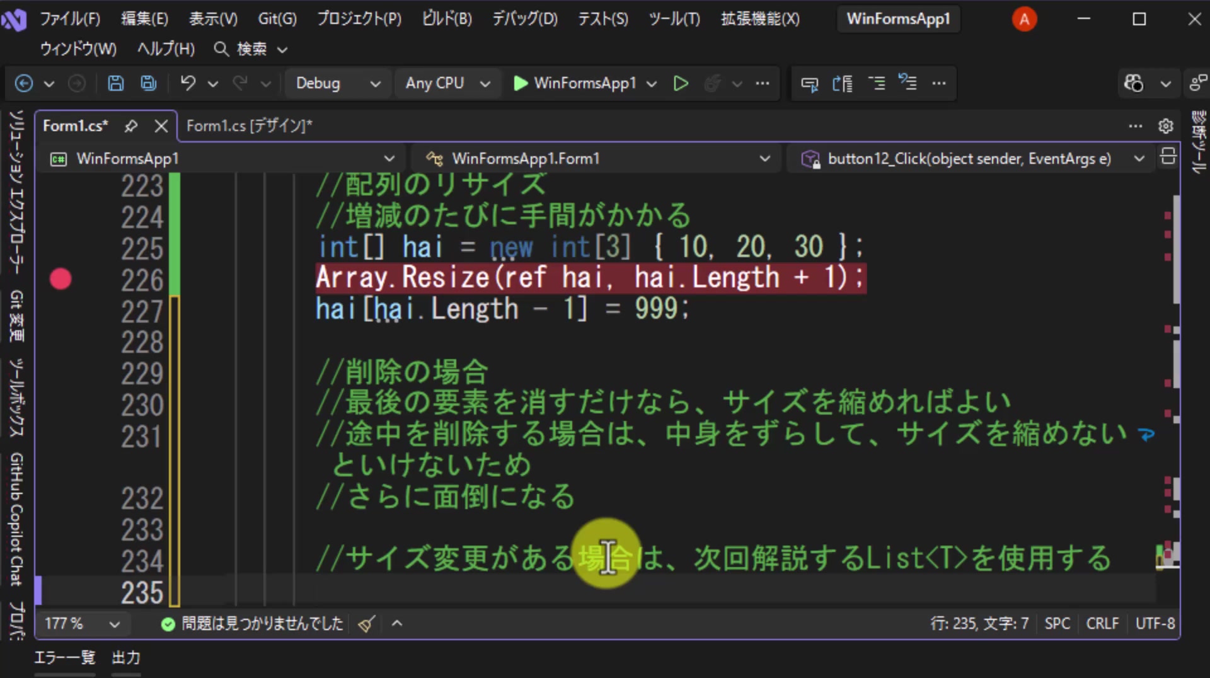The height and width of the screenshot is (678, 1210).
Task: Click the search magnifier icon
Action: point(221,49)
